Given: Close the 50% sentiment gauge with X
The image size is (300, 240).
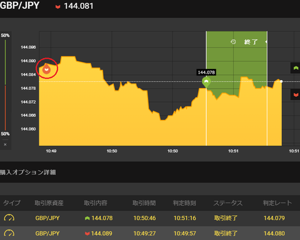Looking at the screenshot, I should pyautogui.click(x=5, y=144).
